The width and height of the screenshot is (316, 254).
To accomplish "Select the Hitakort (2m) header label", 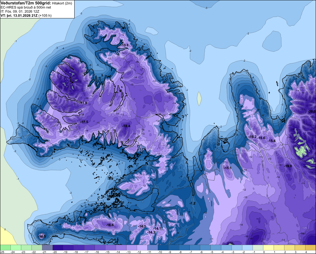I will click(x=62, y=3).
